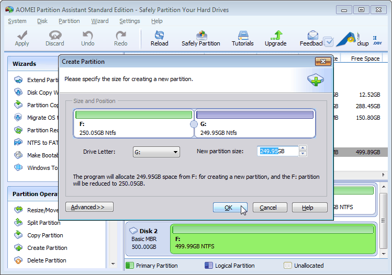Click the Logical Partition legend swatch
The width and height of the screenshot is (392, 275).
coord(209,265)
